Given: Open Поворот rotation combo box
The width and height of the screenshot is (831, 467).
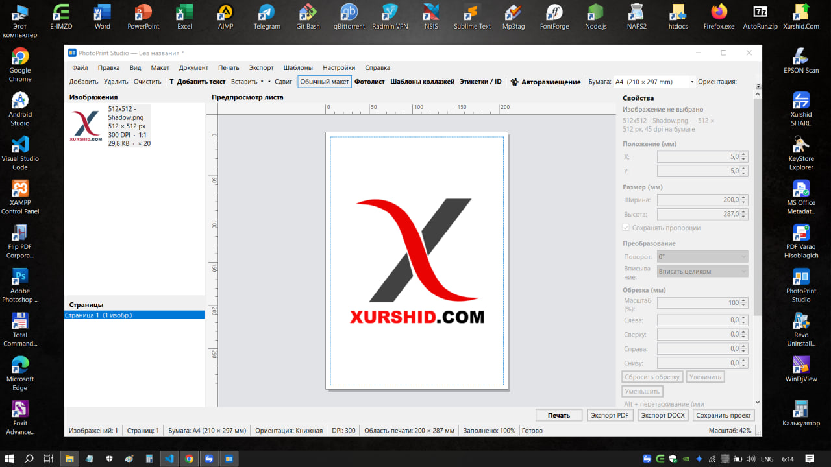Looking at the screenshot, I should [x=702, y=257].
